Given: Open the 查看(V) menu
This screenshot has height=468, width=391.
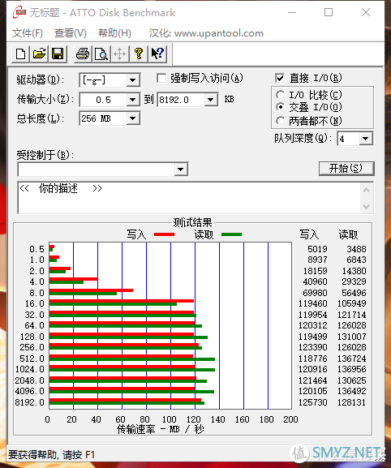Looking at the screenshot, I should click(x=70, y=33).
